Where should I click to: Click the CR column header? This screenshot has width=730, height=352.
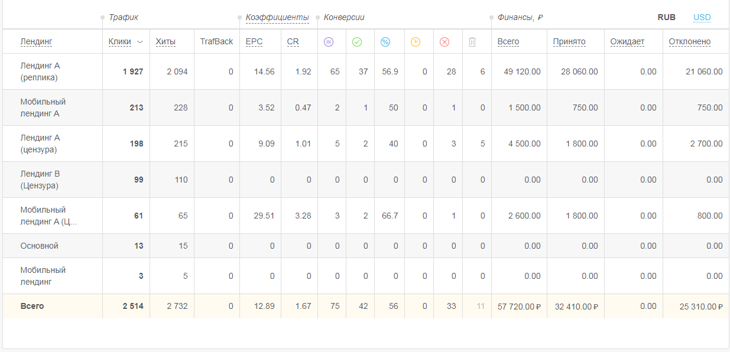pyautogui.click(x=293, y=42)
